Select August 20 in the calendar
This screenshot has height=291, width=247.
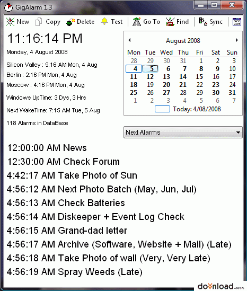[166, 85]
